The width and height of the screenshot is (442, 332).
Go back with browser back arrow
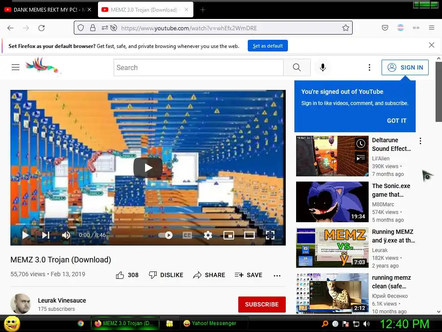tap(10, 28)
